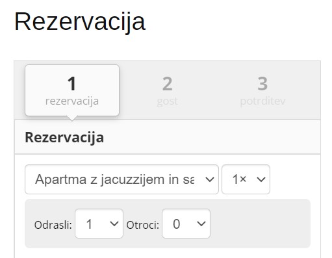Image resolution: width=332 pixels, height=258 pixels.
Task: Select the step 1 rezervacija tab
Action: (72, 90)
